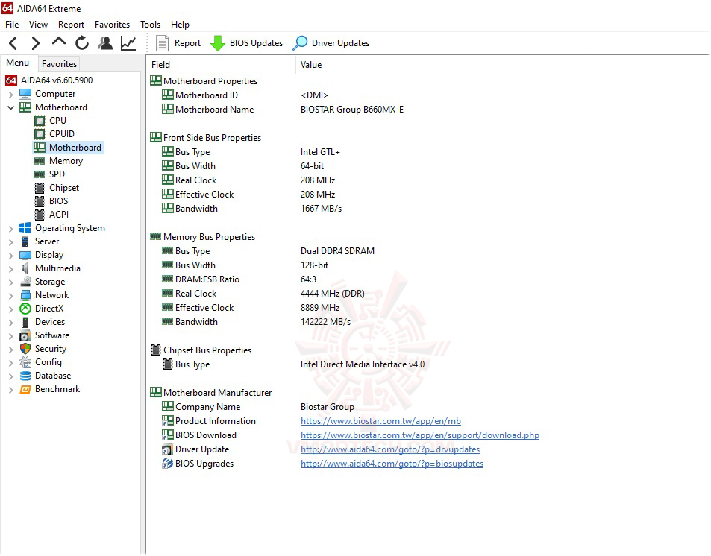Image resolution: width=711 pixels, height=556 pixels.
Task: Expand the Security tree node
Action: click(x=11, y=350)
